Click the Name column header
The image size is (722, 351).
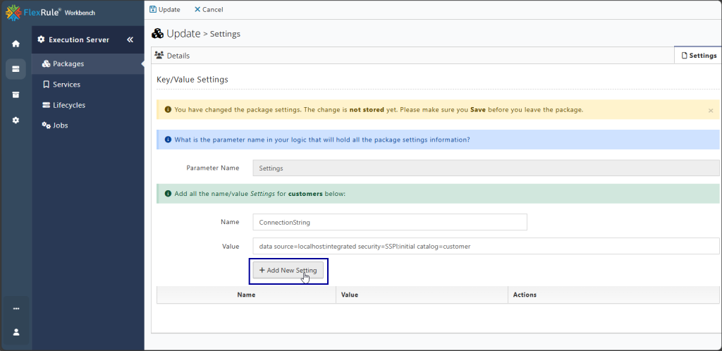point(246,295)
